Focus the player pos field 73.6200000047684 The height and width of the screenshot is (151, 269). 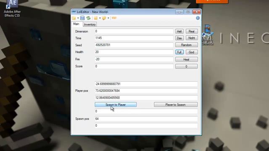tap(146, 91)
